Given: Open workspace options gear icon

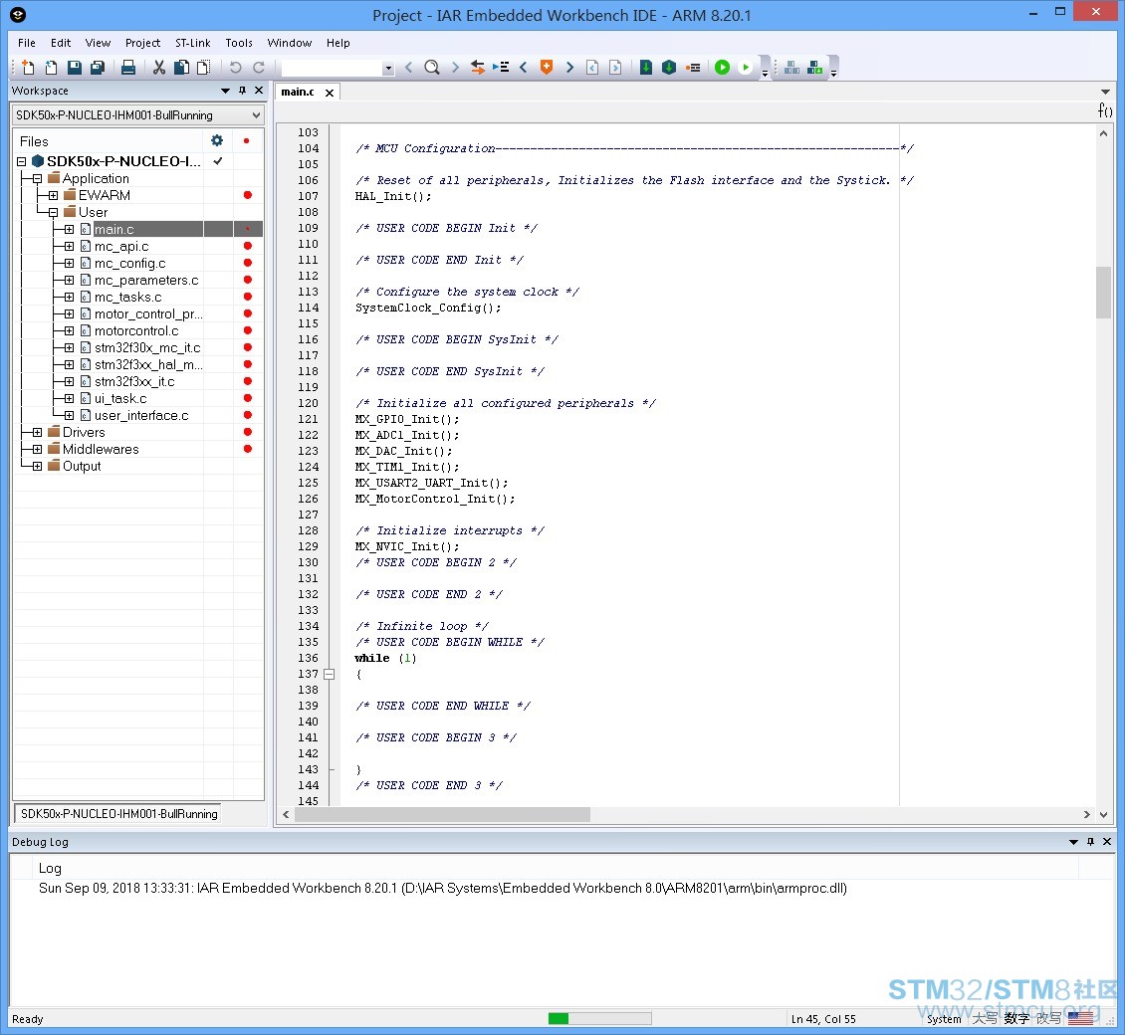Looking at the screenshot, I should (x=217, y=140).
